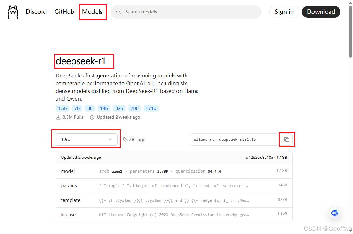This screenshot has height=234, width=353.
Task: Open the GitHub link
Action: pos(64,12)
